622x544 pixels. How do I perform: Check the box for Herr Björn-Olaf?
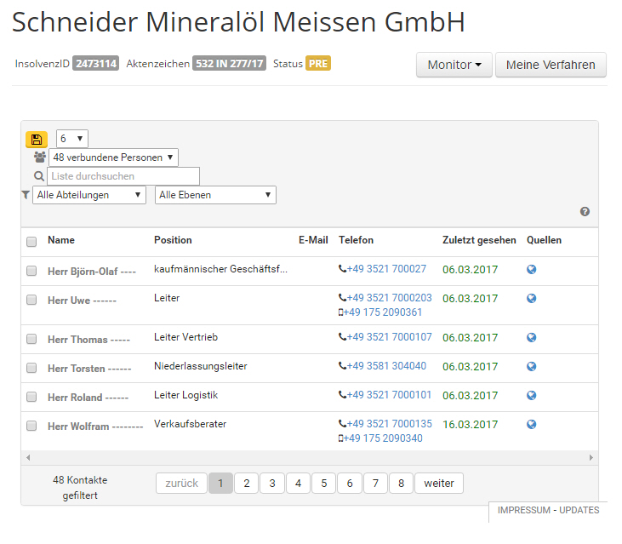[x=31, y=271]
